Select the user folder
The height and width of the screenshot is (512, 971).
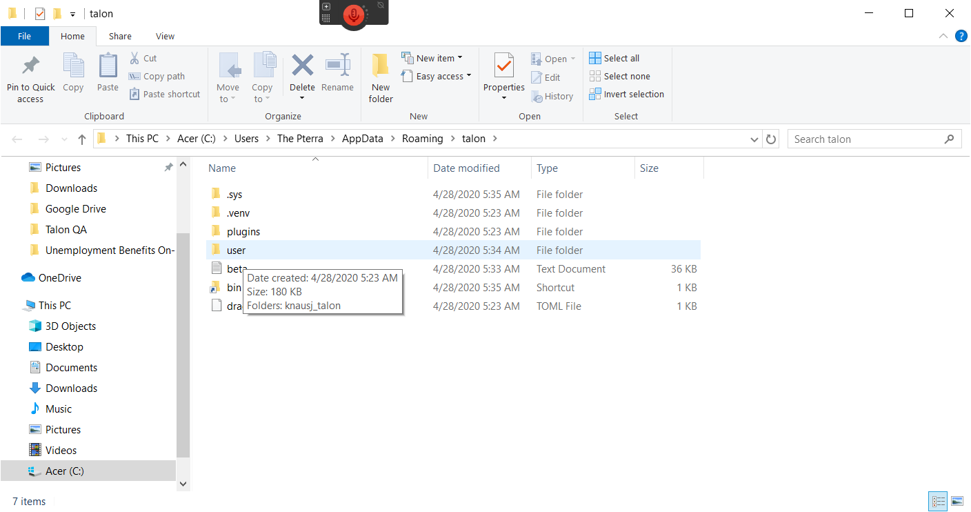pyautogui.click(x=453, y=250)
